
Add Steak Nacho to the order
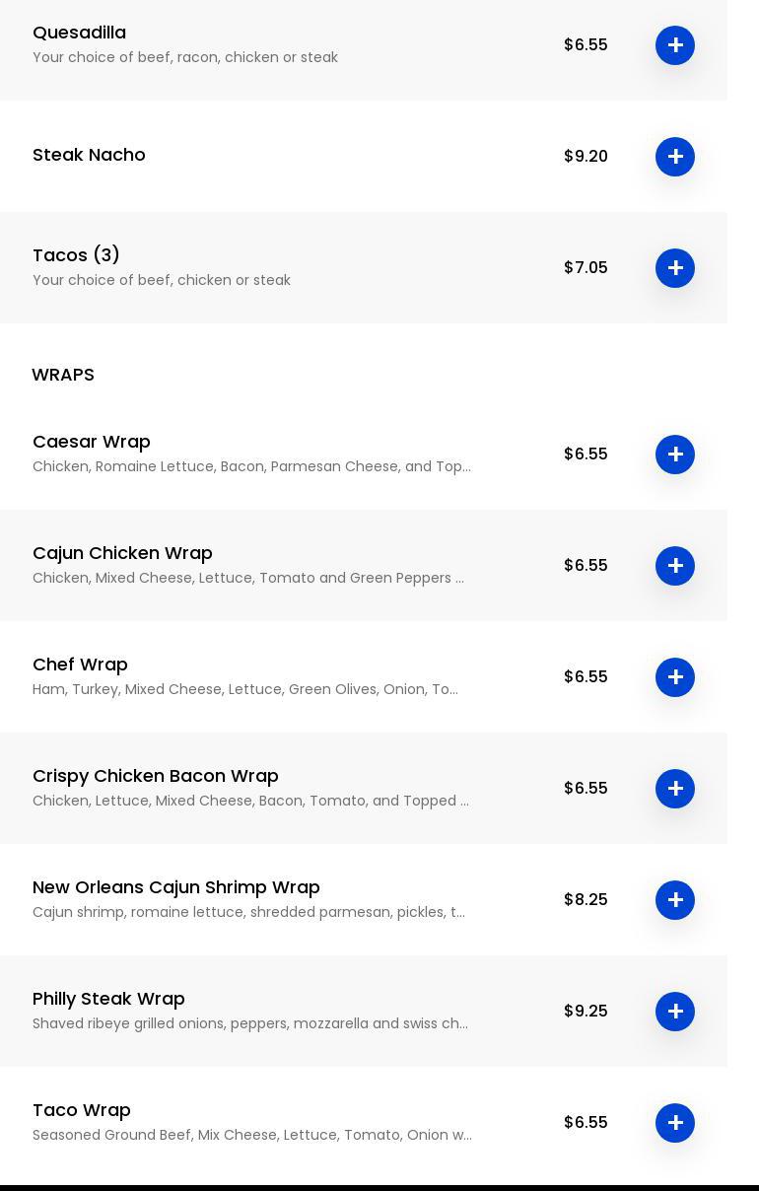(675, 157)
